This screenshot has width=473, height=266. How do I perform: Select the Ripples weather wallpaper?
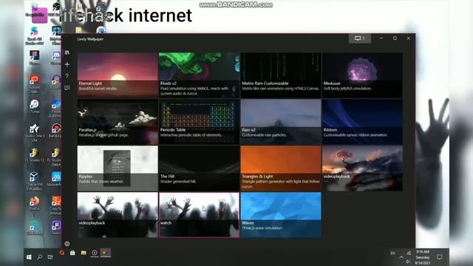[x=118, y=168]
